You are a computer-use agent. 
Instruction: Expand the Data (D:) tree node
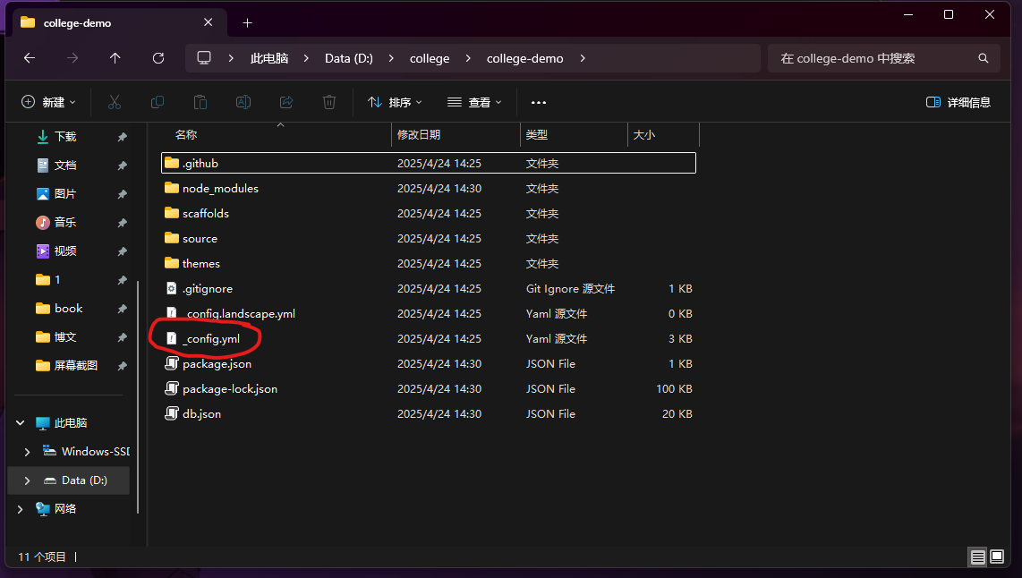pyautogui.click(x=27, y=480)
